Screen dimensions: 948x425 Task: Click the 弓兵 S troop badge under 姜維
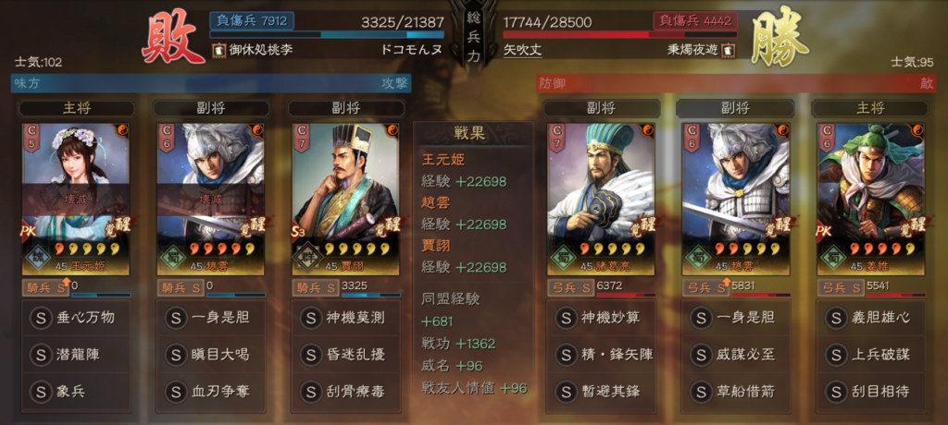(840, 288)
